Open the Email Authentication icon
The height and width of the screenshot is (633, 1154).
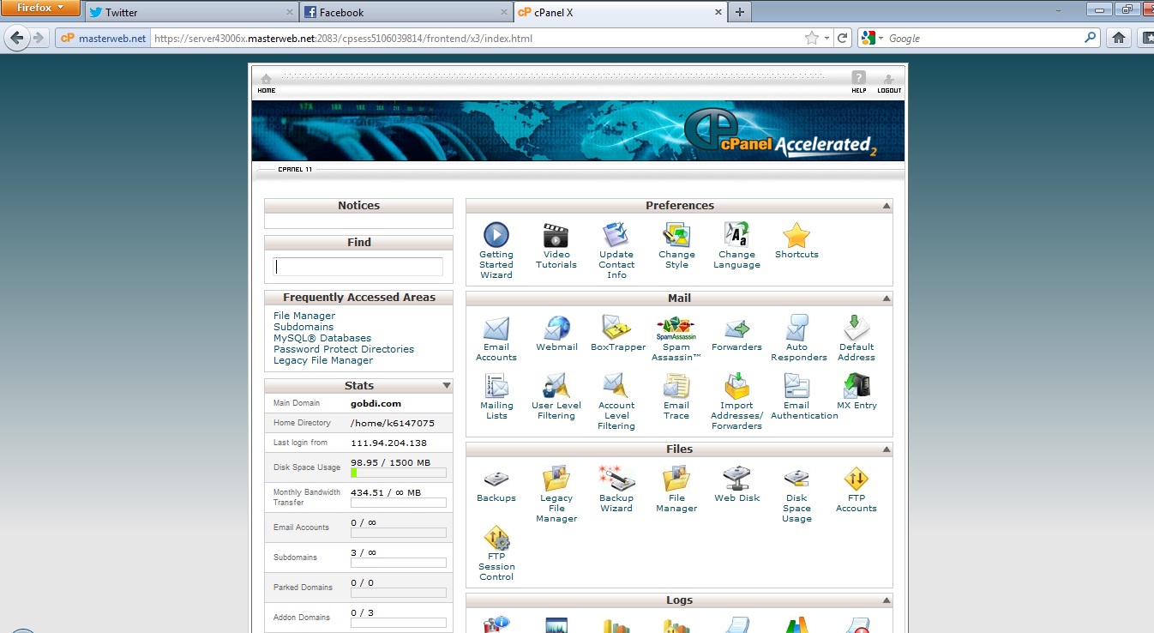pos(796,387)
